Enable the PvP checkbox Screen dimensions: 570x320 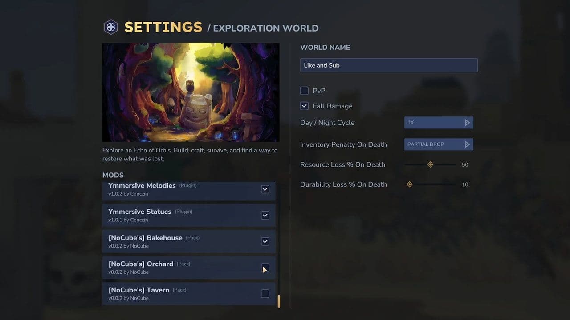[x=304, y=91]
